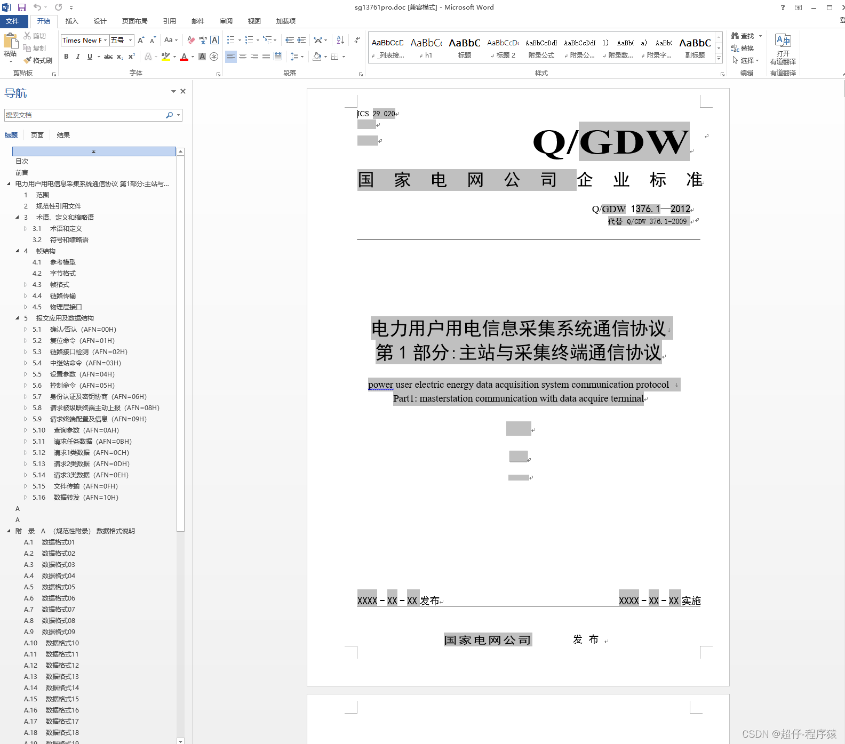The height and width of the screenshot is (744, 845).
Task: Open the font name dropdown Times New Roman
Action: 106,40
